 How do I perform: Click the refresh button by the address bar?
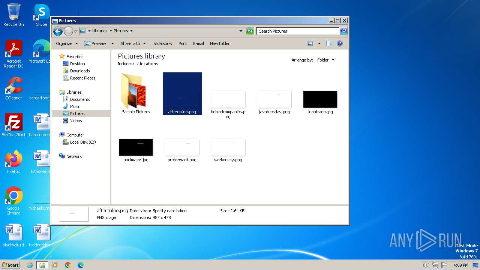[x=250, y=31]
